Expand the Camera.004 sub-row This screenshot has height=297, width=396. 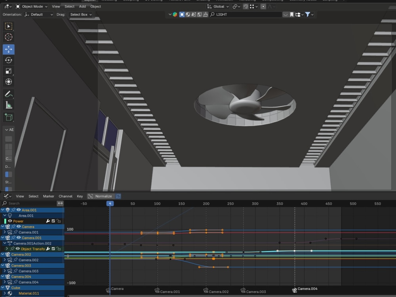pyautogui.click(x=4, y=282)
